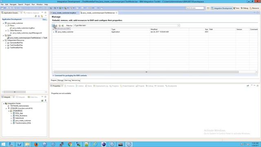
Task: Switch to the Prepare tab
Action: (x=53, y=80)
